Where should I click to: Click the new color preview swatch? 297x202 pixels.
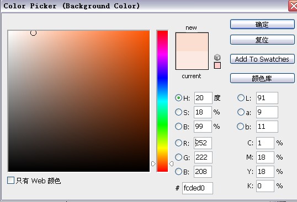coord(192,42)
